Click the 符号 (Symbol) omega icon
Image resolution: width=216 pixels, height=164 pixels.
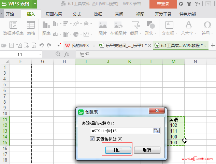pyautogui.click(x=207, y=26)
